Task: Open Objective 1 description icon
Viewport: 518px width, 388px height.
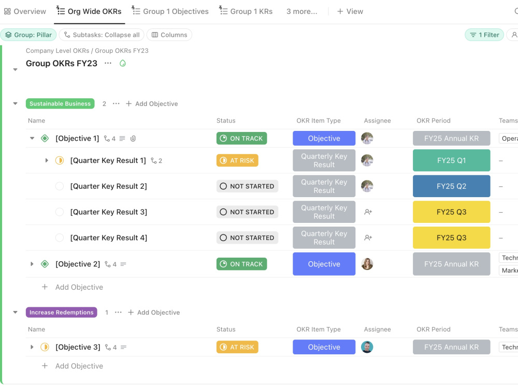Action: [122, 139]
